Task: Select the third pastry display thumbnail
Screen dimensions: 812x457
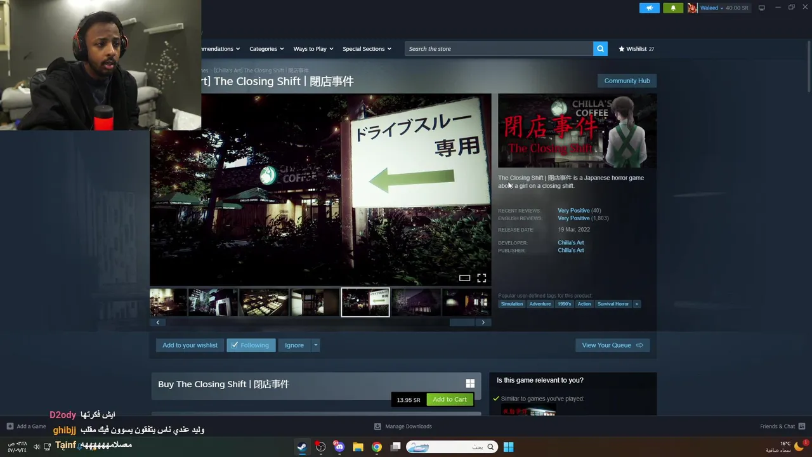Action: (x=264, y=302)
